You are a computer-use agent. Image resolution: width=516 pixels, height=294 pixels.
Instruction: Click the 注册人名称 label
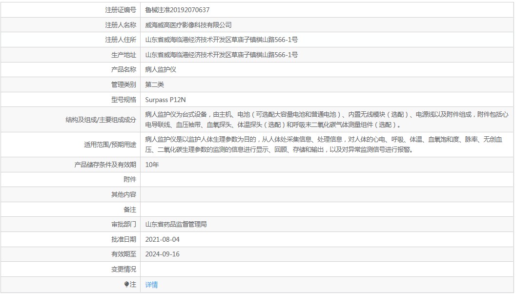[x=121, y=25]
